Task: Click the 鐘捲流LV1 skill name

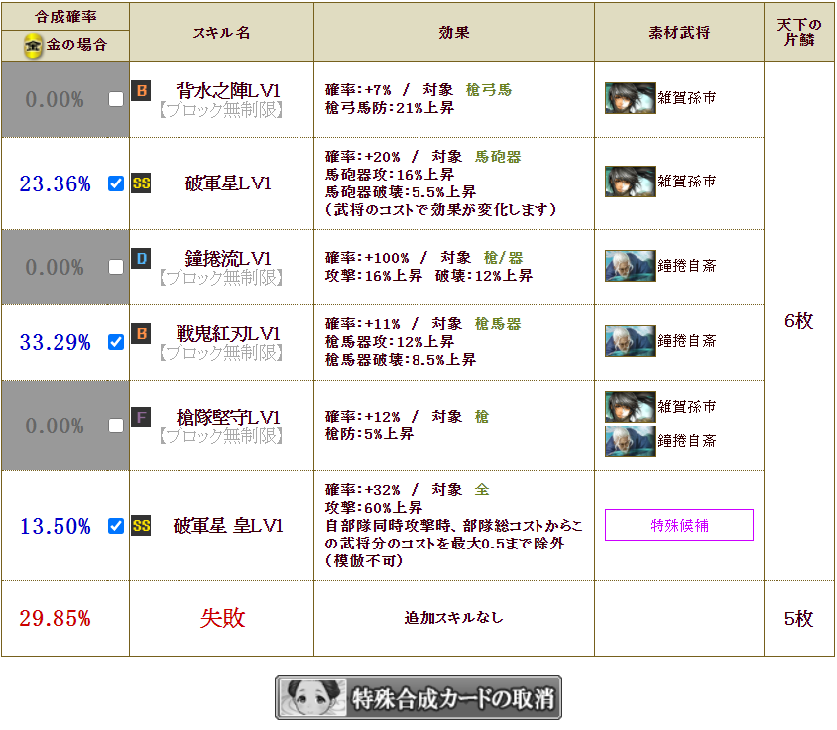Action: click(x=228, y=259)
